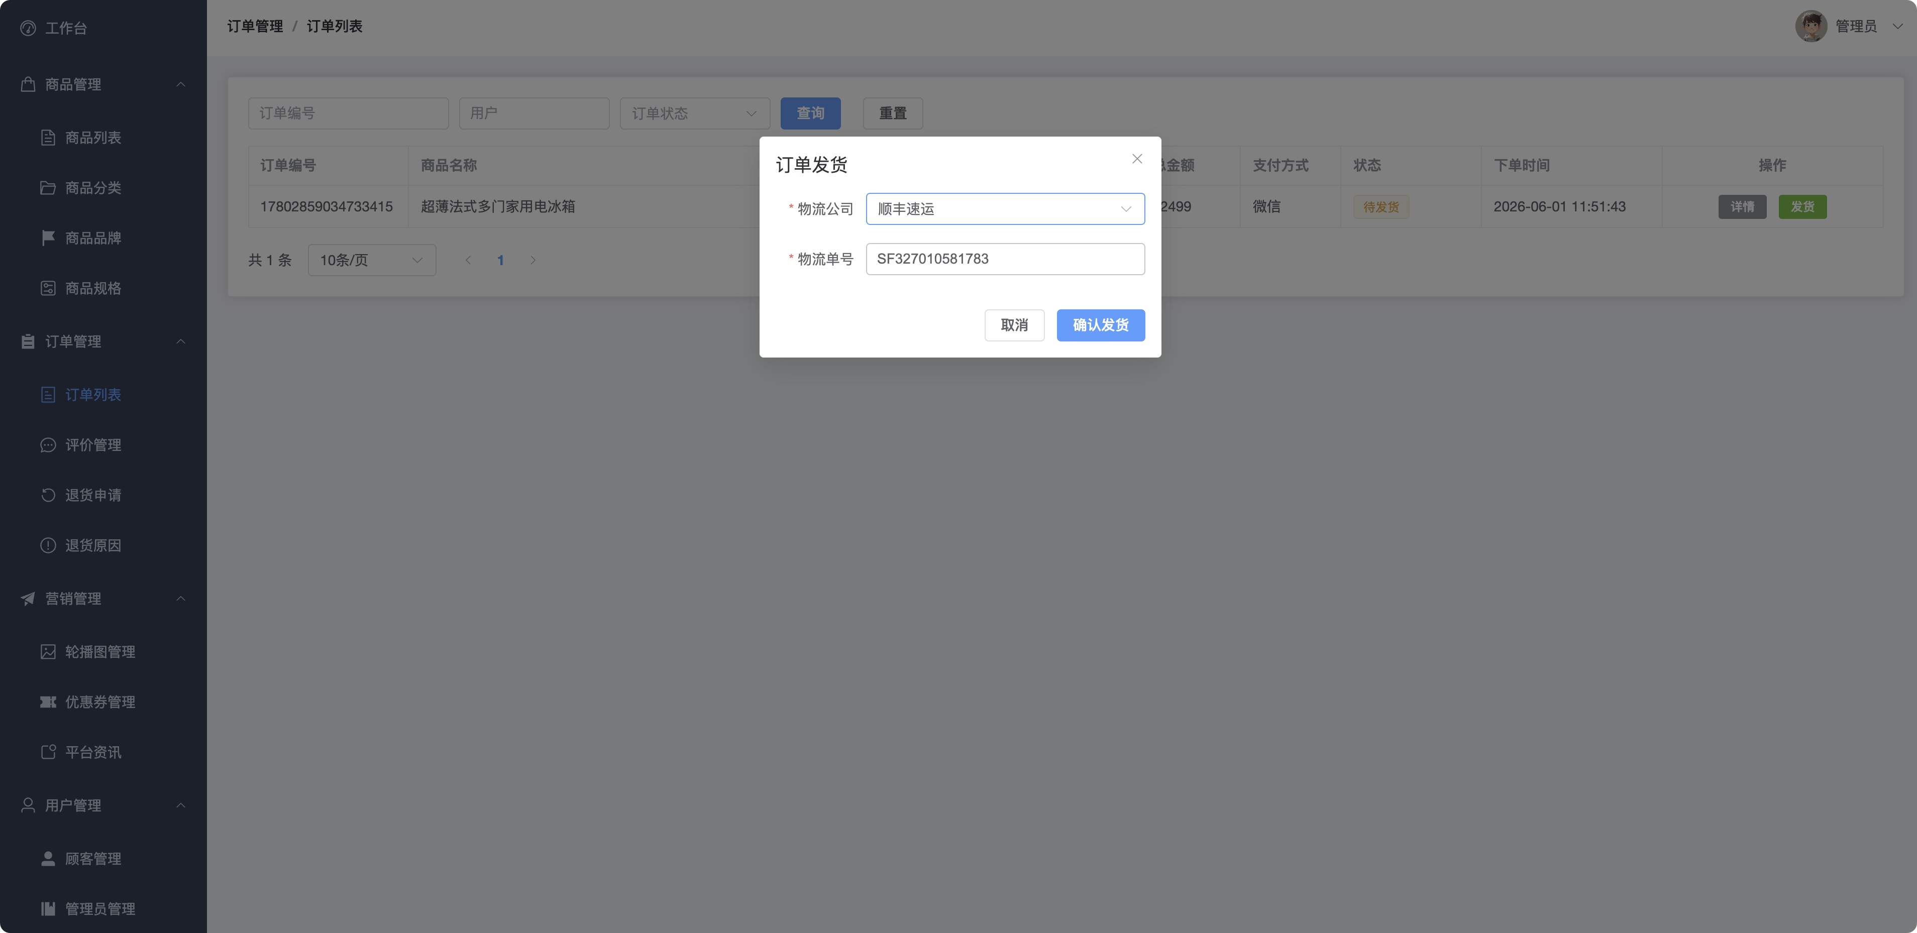The width and height of the screenshot is (1917, 933).
Task: Open 评价管理 menu item
Action: pyautogui.click(x=103, y=445)
